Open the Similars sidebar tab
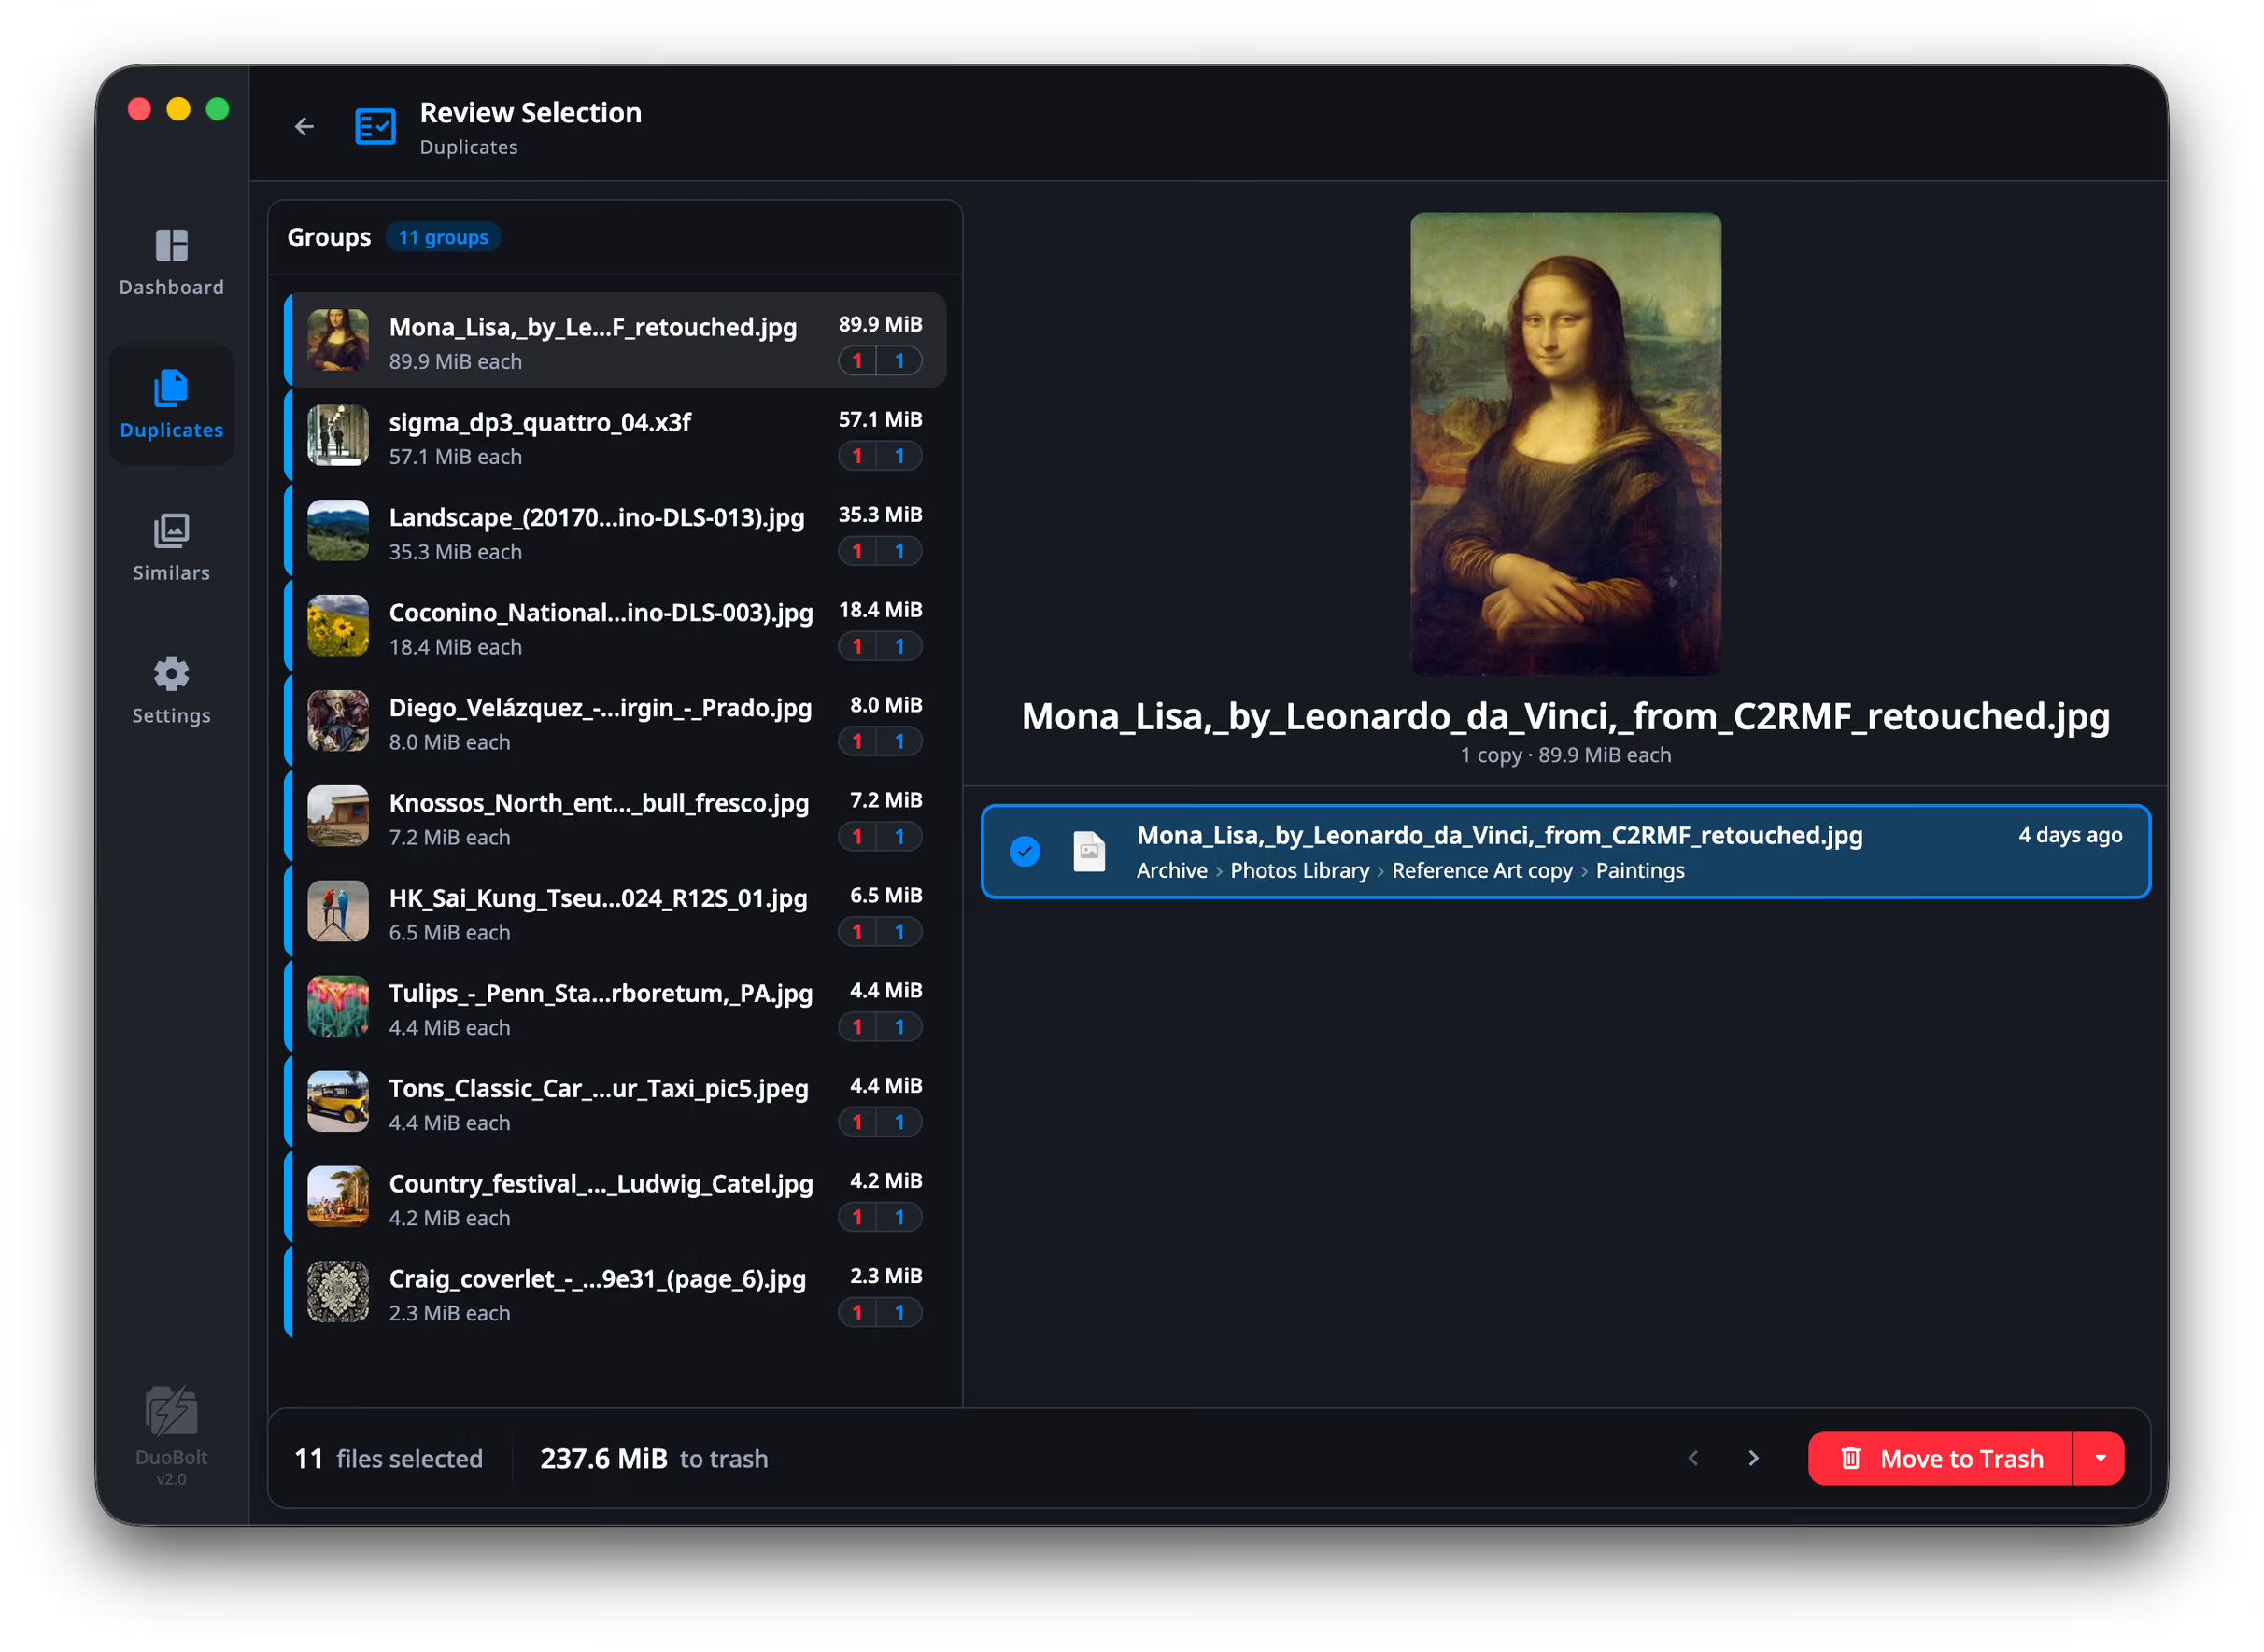Image resolution: width=2264 pixels, height=1652 pixels. tap(171, 548)
